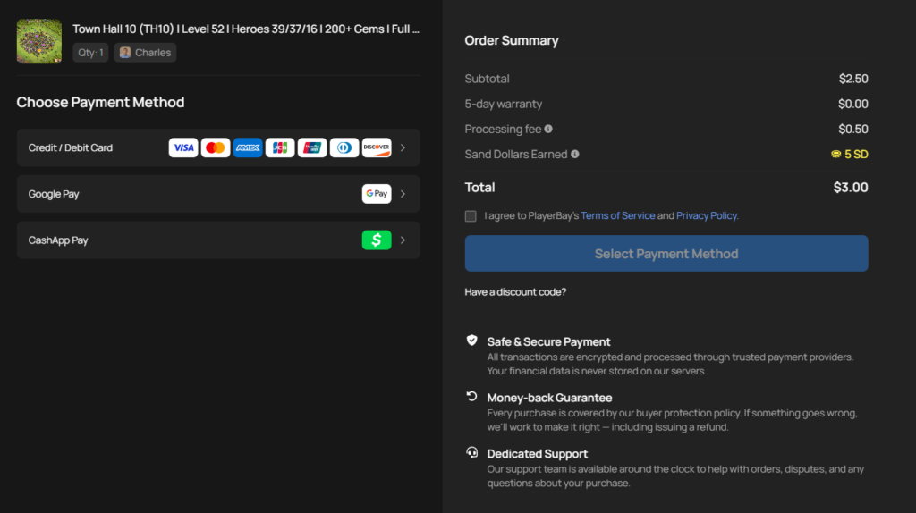Click the Visa card icon

(183, 147)
